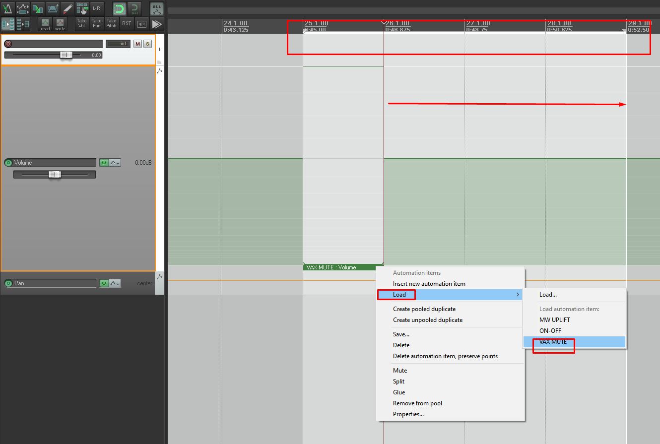Bypass the Volume envelope with power button
Image resolution: width=660 pixels, height=444 pixels.
tap(104, 163)
